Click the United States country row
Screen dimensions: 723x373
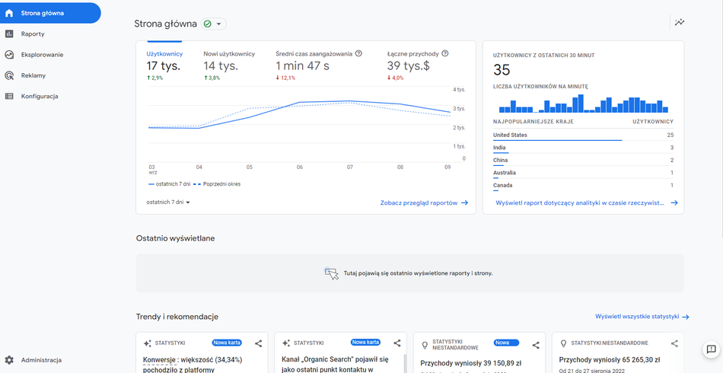(x=583, y=135)
